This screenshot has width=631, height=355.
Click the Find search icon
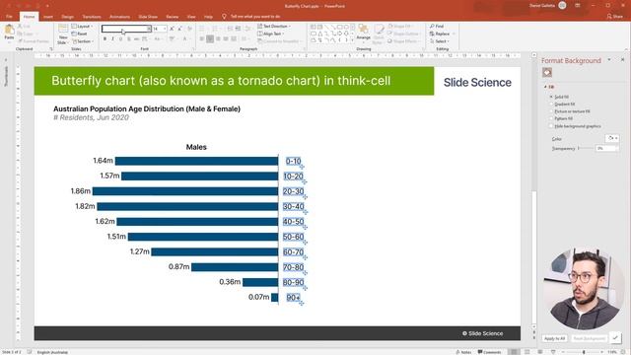point(432,27)
